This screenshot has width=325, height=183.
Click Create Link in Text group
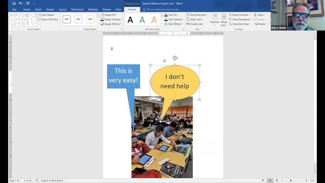[x=194, y=24]
